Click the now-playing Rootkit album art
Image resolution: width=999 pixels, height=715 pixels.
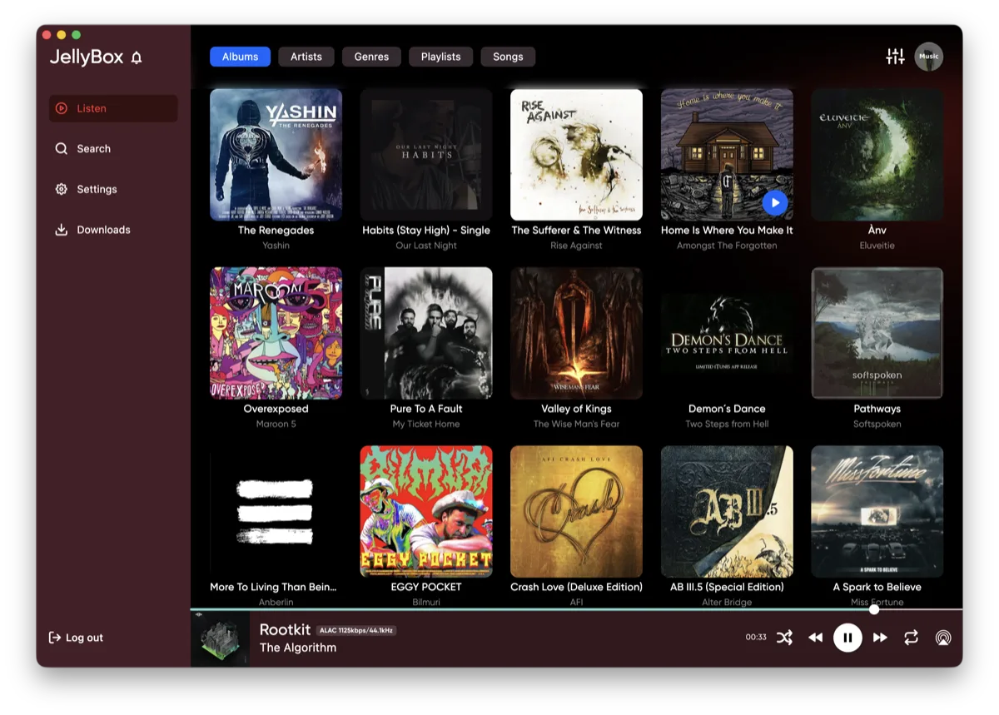tap(221, 639)
